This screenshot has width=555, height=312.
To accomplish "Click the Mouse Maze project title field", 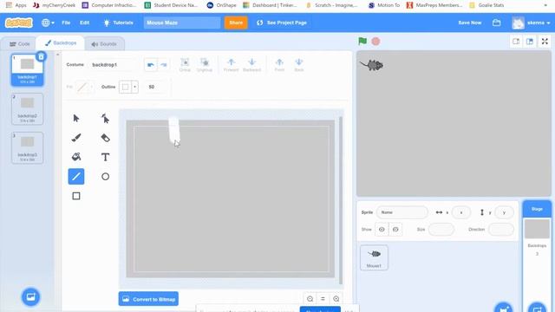I will coord(182,23).
